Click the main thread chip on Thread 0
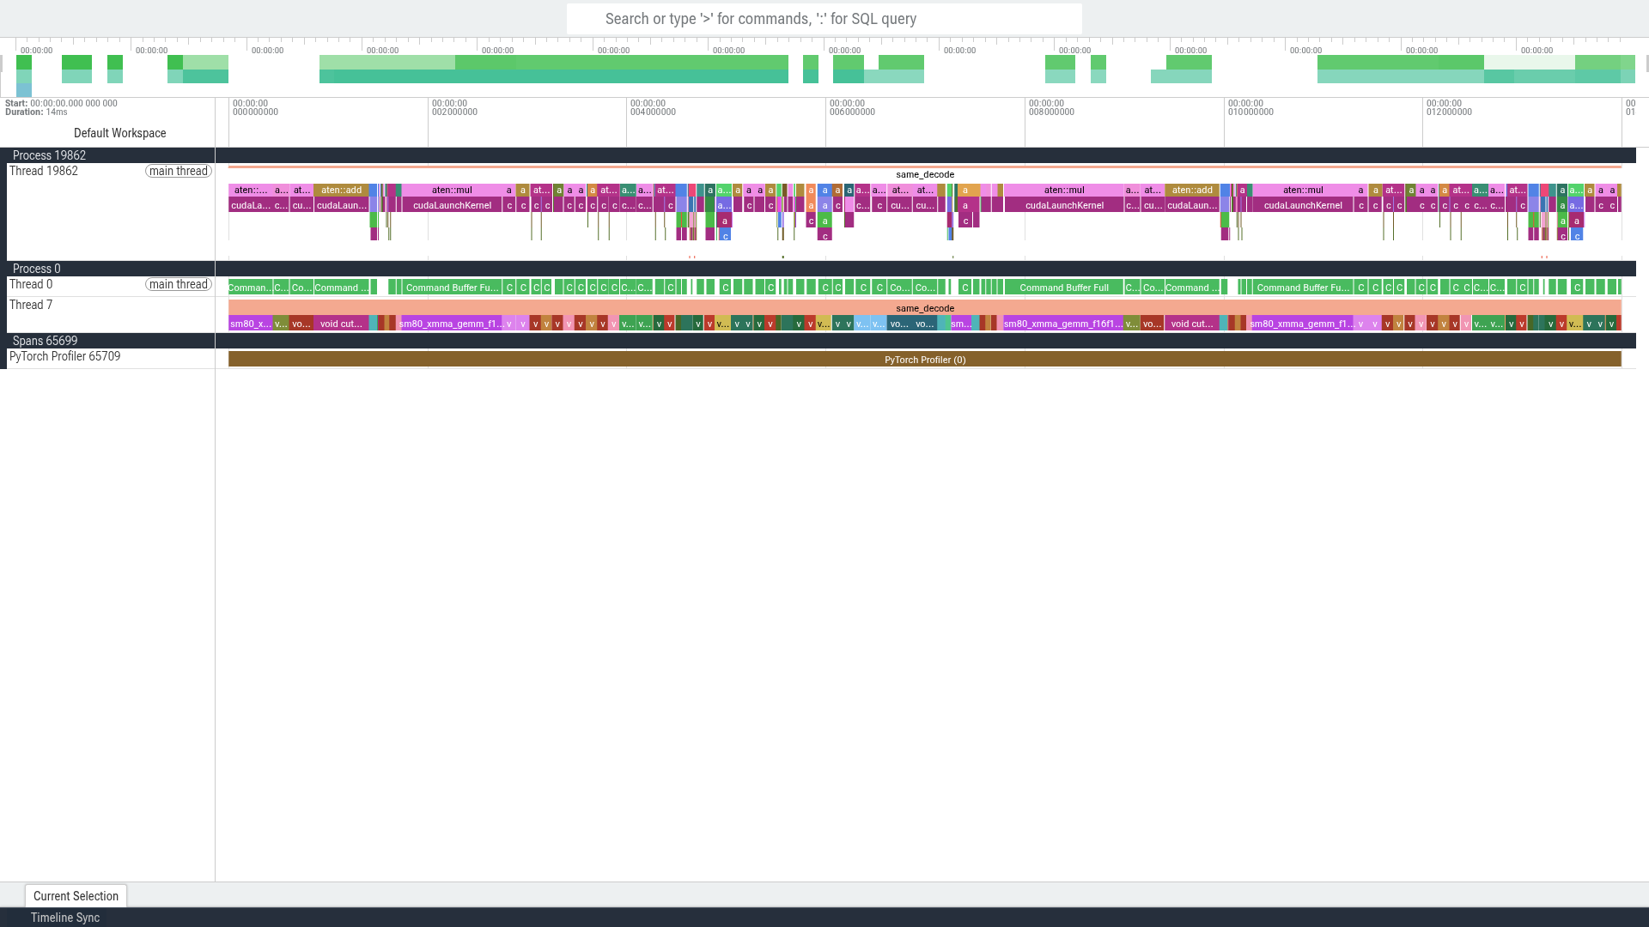 (x=179, y=284)
